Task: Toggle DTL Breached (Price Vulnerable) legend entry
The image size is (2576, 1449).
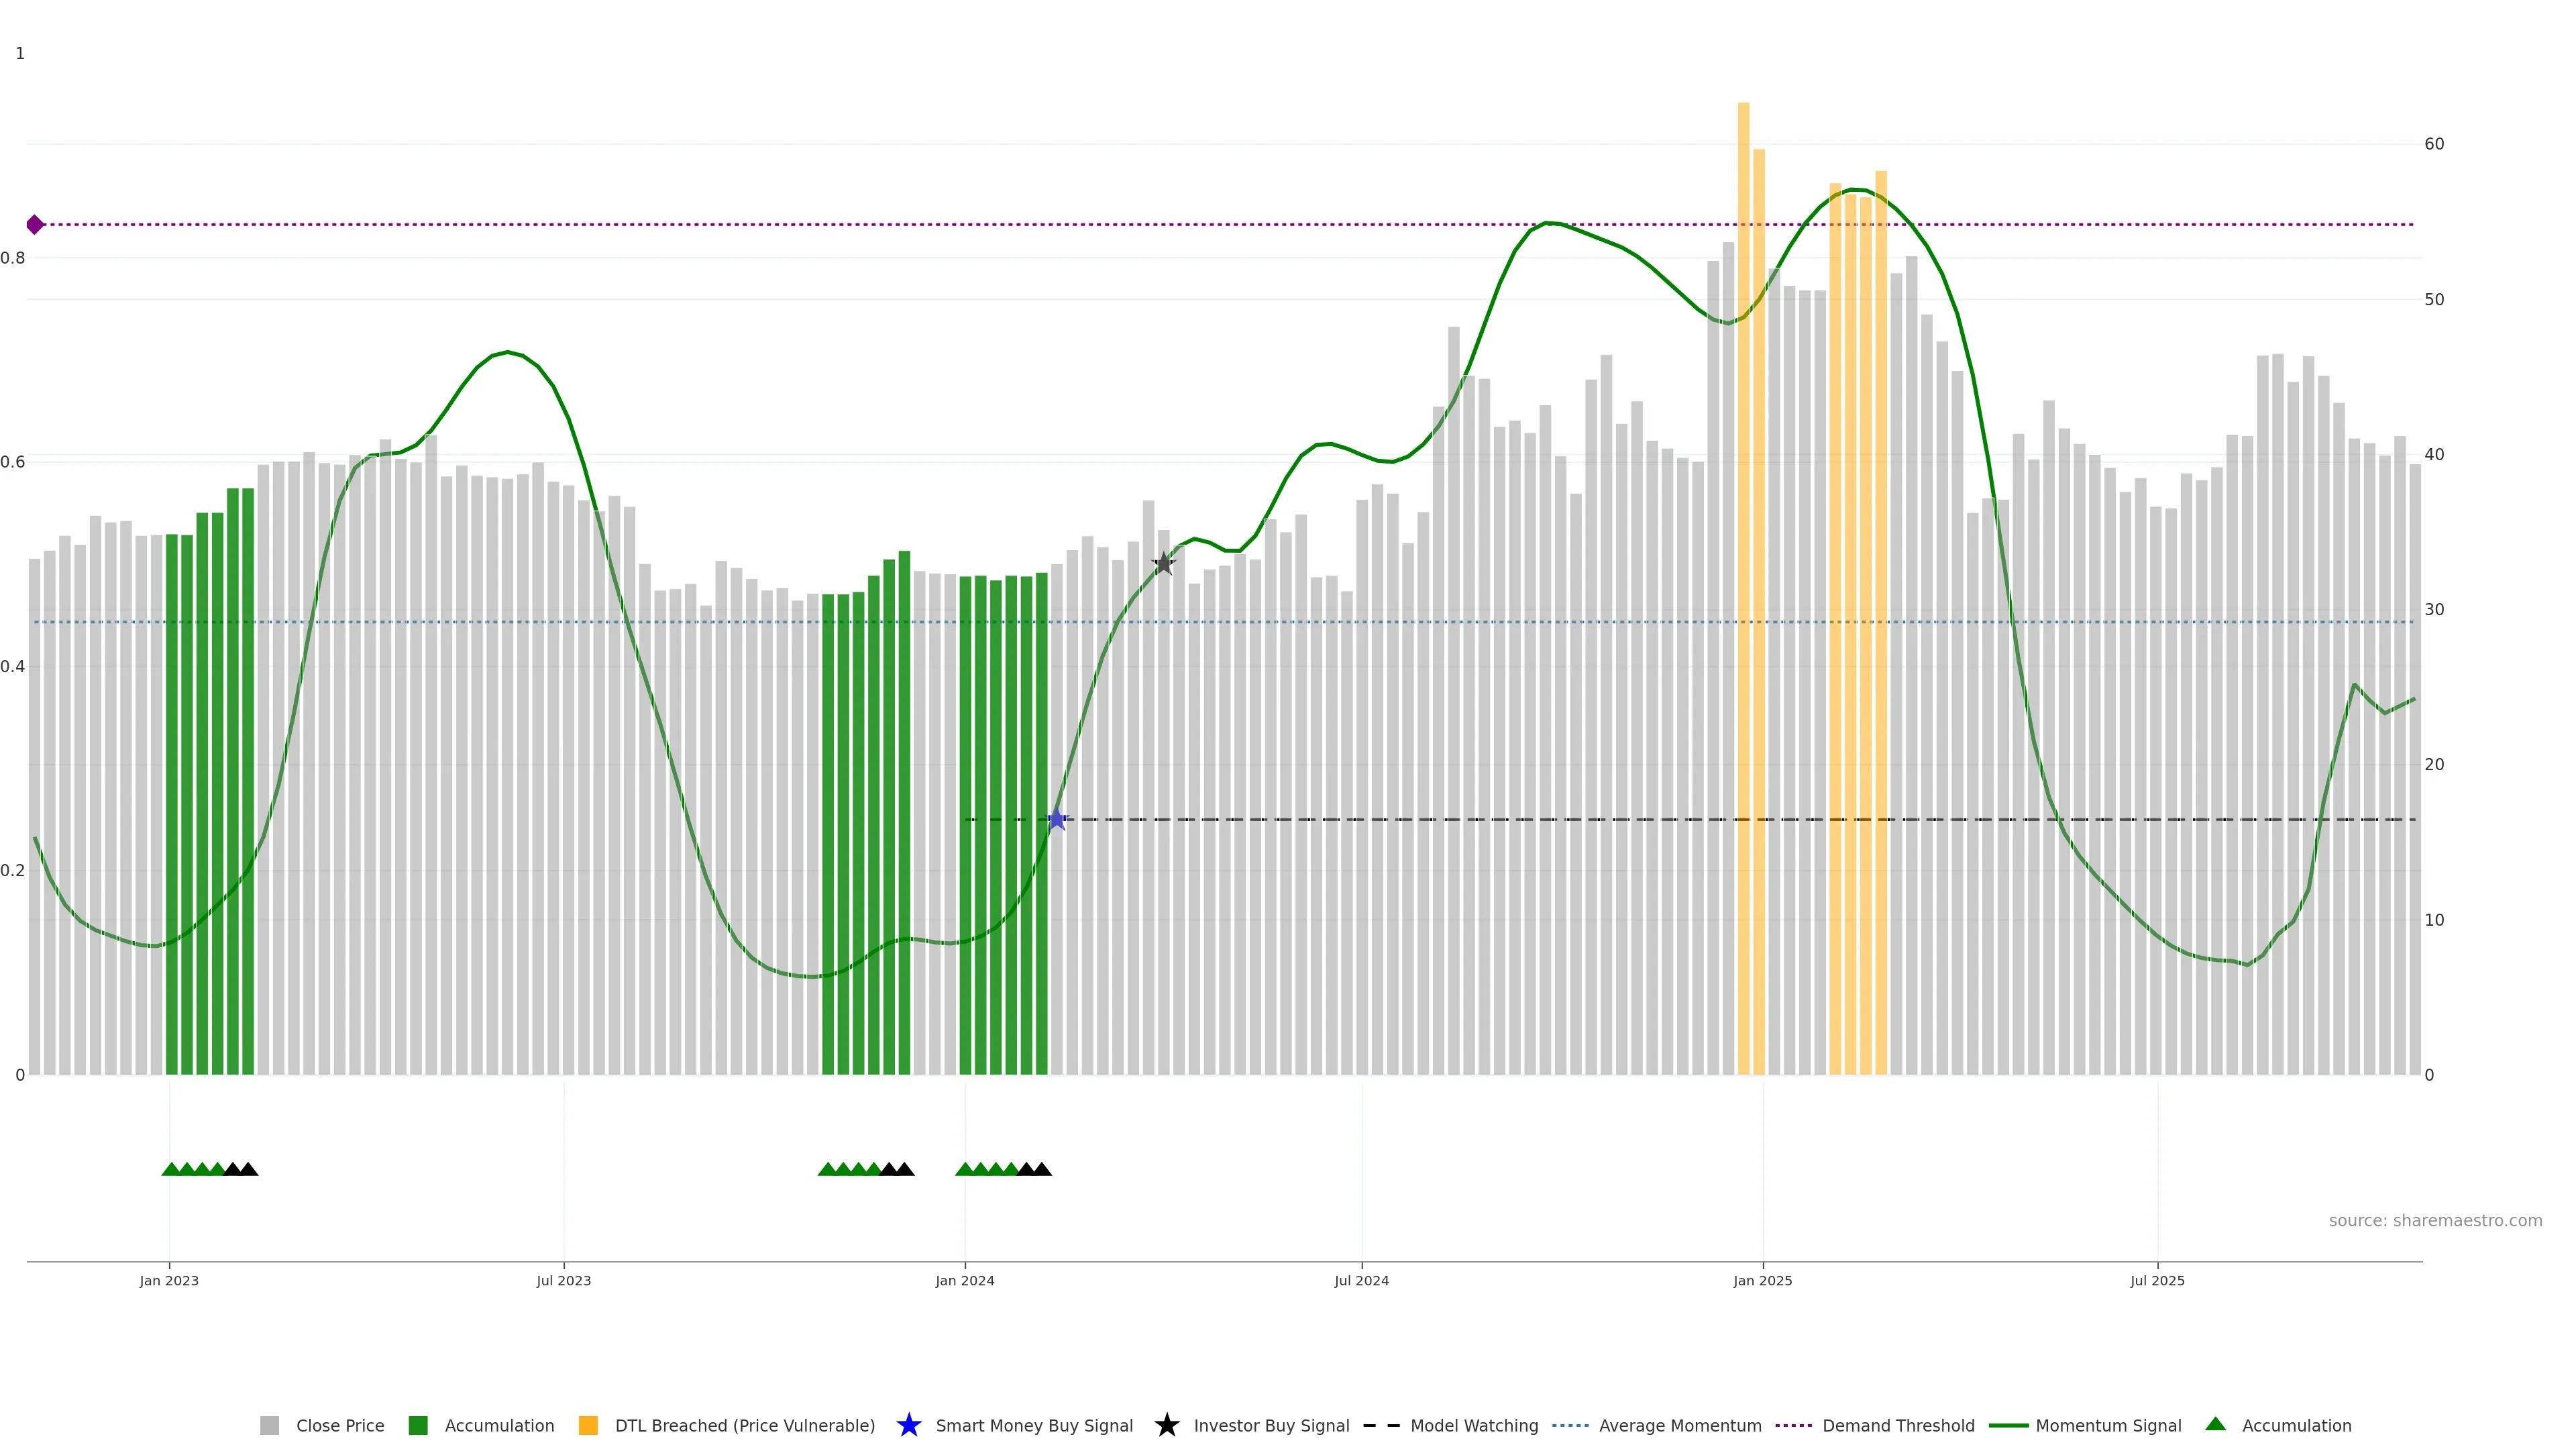Action: pyautogui.click(x=744, y=1425)
